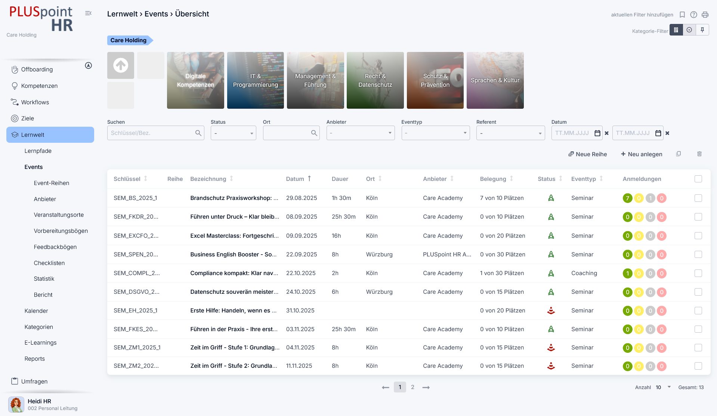Sort by the Ort column header

click(x=374, y=179)
